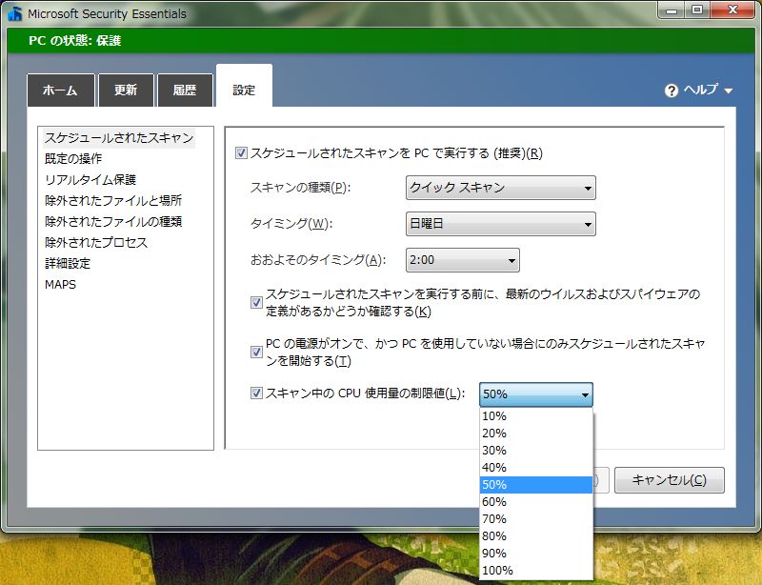Choose 60% from the CPU limit list

coord(536,502)
